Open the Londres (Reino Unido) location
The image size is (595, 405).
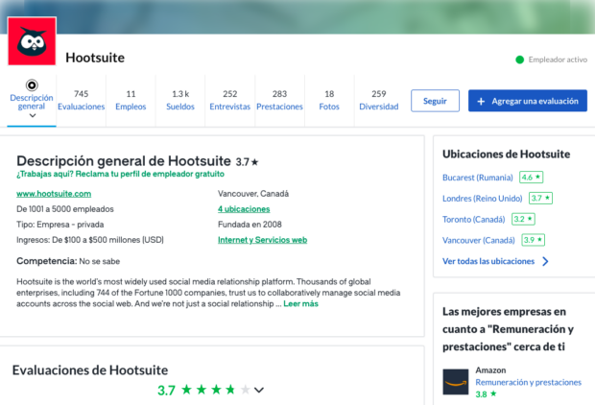(x=483, y=198)
